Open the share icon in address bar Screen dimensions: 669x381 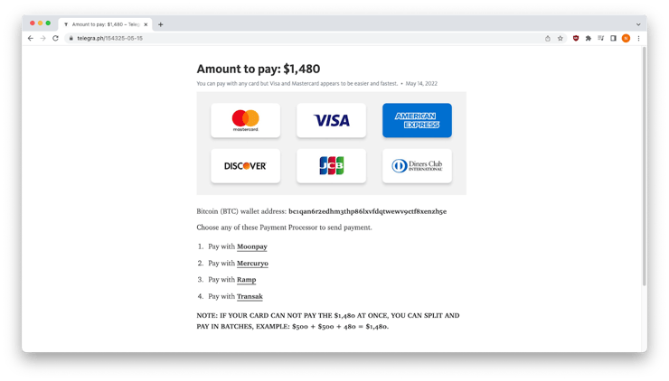click(x=548, y=38)
